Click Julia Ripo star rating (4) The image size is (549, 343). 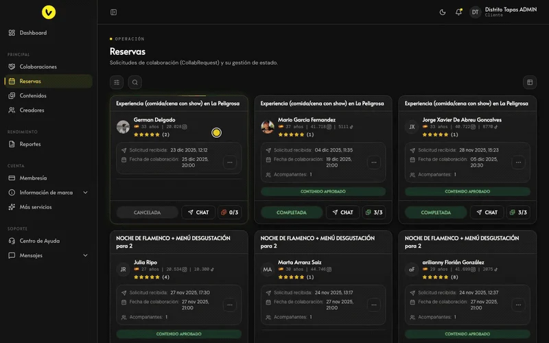(152, 277)
